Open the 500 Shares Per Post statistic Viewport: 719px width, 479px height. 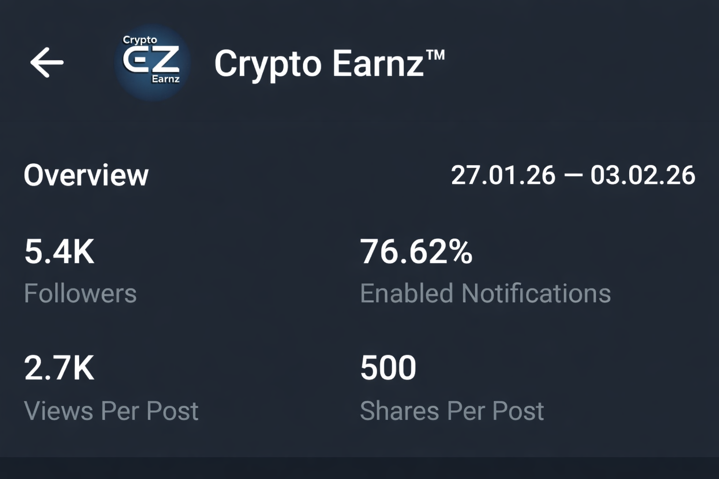tap(388, 368)
